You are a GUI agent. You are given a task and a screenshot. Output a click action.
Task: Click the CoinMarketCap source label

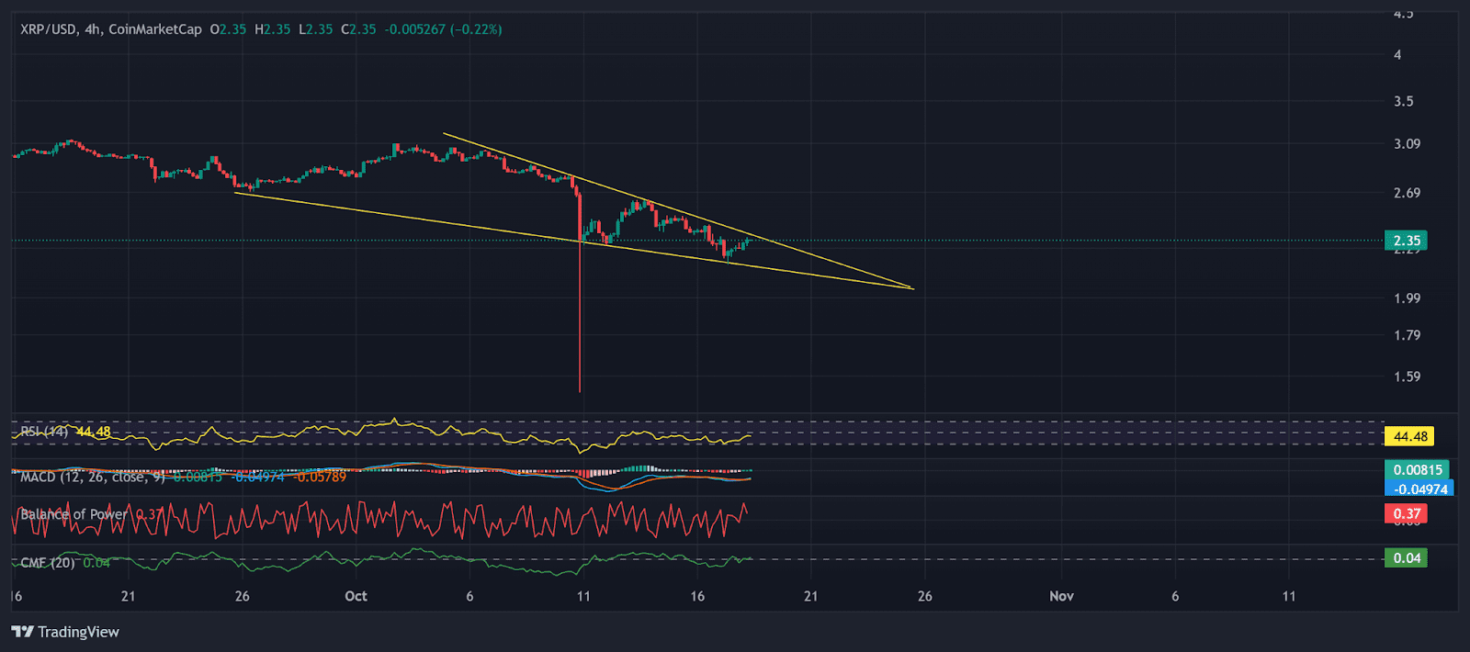pos(154,29)
